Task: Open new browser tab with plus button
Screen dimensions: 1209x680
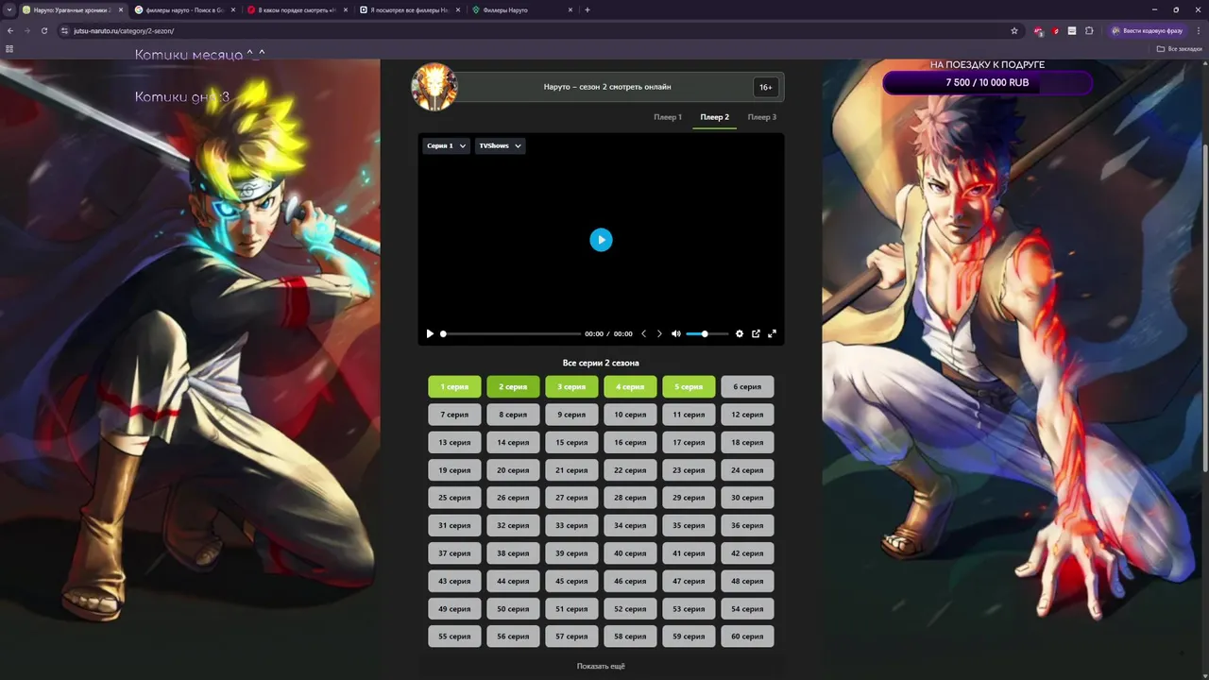Action: [587, 9]
